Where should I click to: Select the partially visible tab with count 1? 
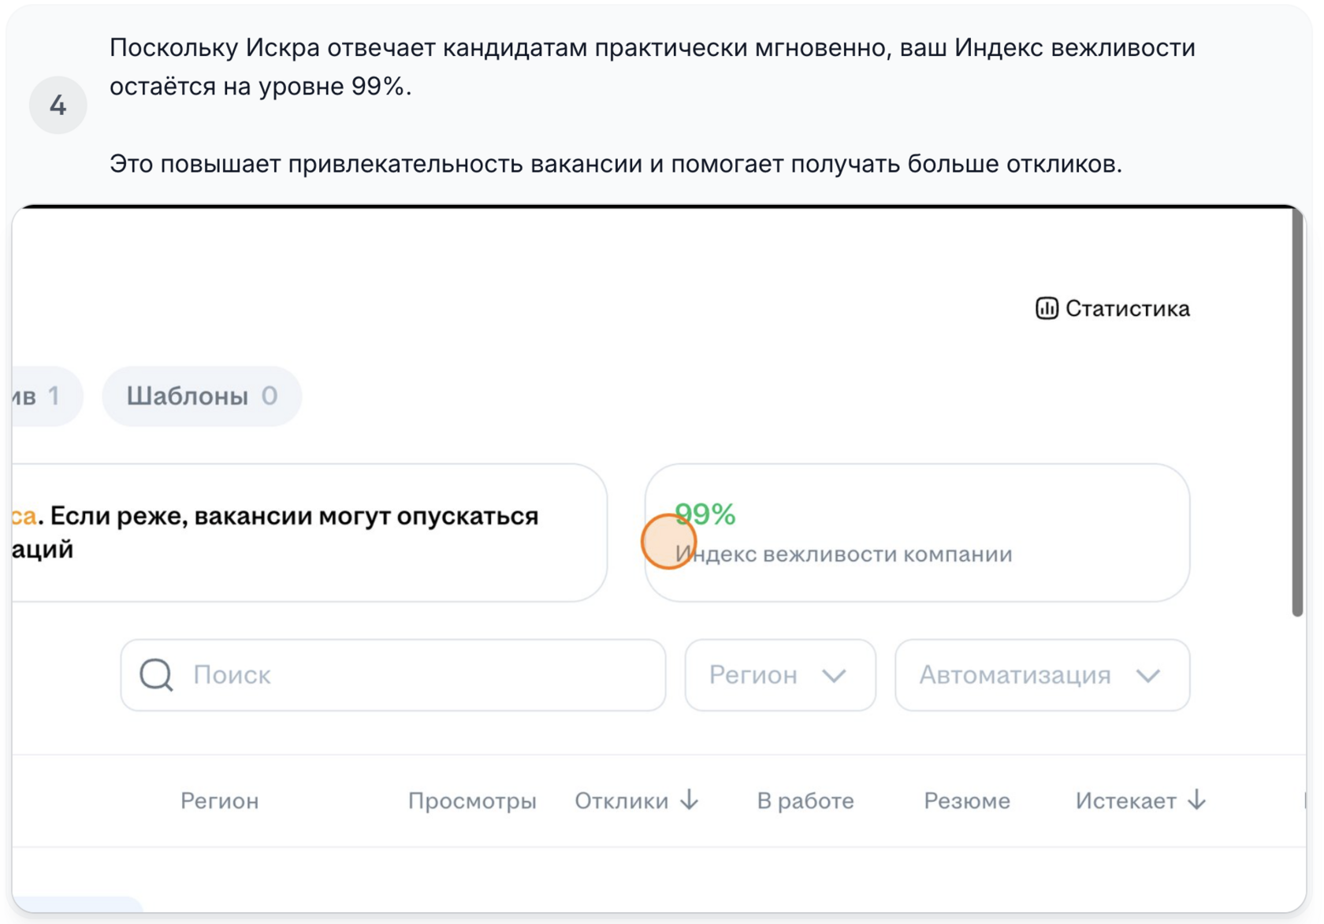tap(43, 395)
